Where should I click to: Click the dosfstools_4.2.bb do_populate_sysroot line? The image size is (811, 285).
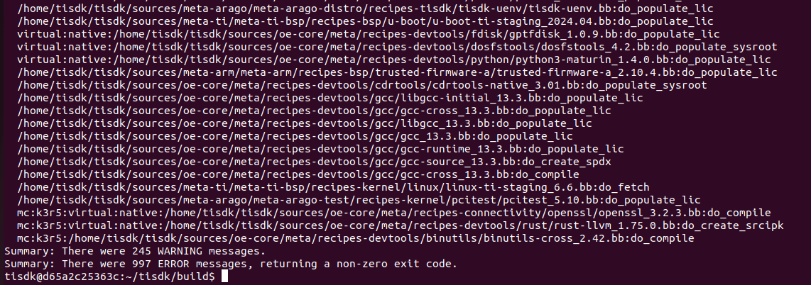[x=397, y=47]
